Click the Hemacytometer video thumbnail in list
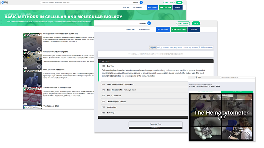The image size is (264, 148). [x=32, y=42]
